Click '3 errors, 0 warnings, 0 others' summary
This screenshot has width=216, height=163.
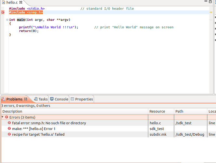click(x=26, y=106)
